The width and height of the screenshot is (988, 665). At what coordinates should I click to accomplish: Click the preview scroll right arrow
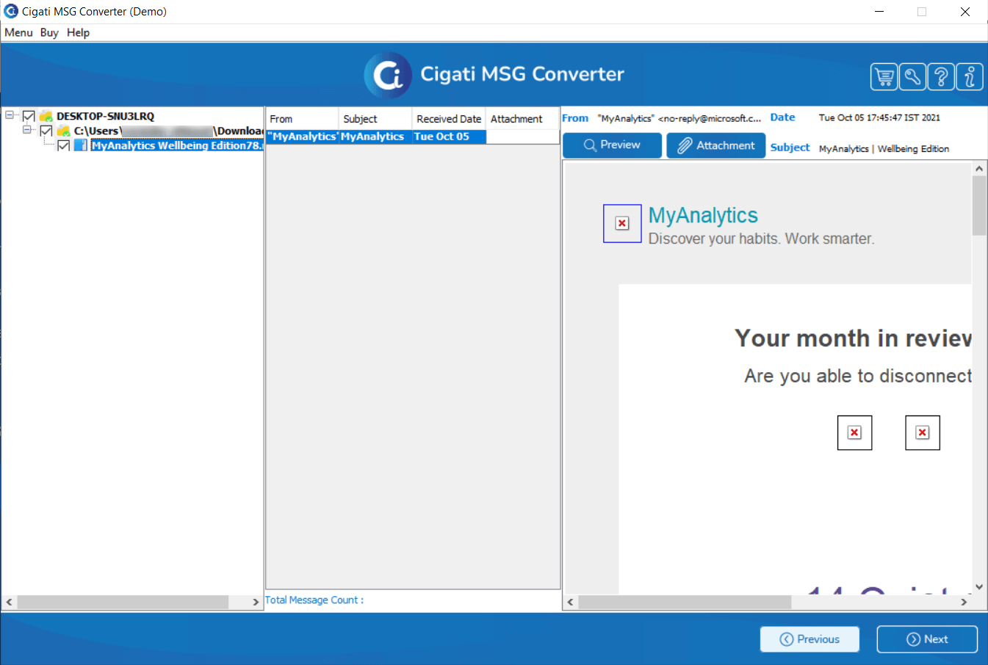tap(964, 602)
